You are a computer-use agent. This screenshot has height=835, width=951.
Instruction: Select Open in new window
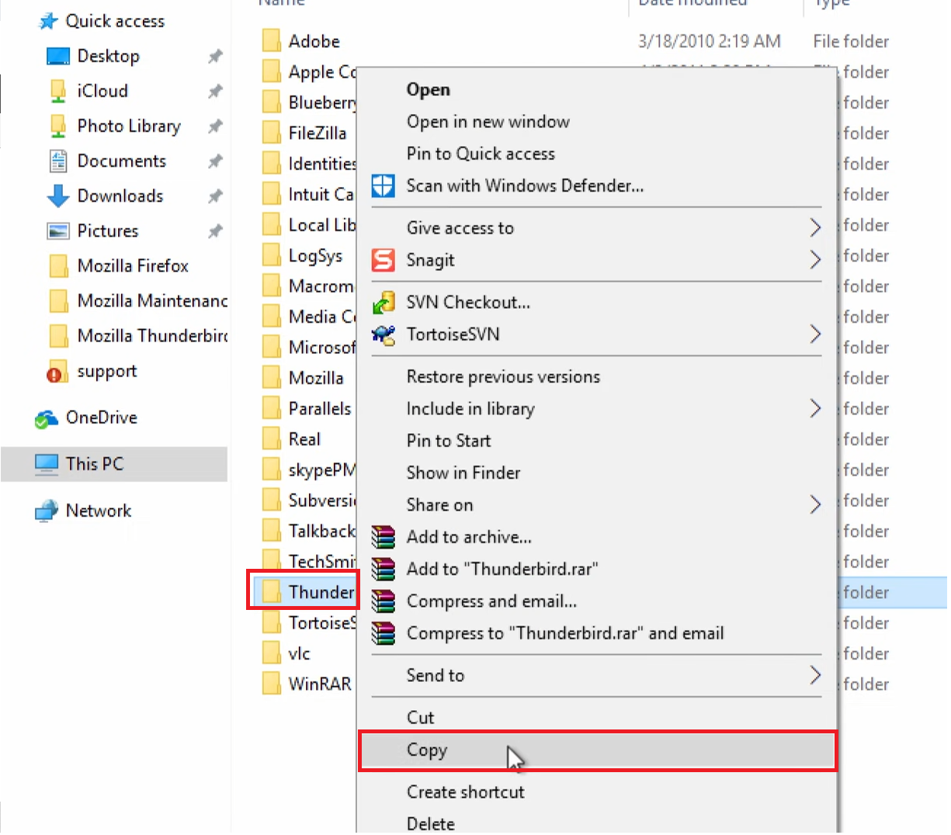(597, 122)
